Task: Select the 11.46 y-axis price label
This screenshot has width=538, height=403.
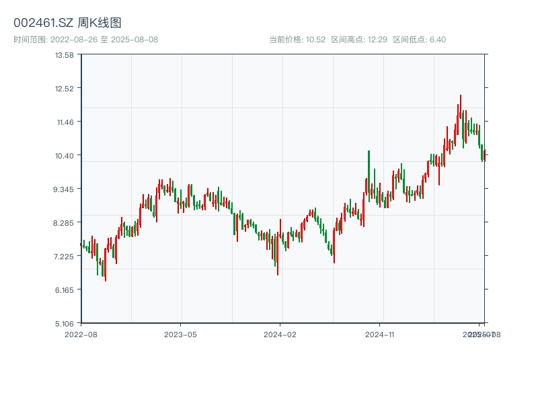Action: (65, 122)
